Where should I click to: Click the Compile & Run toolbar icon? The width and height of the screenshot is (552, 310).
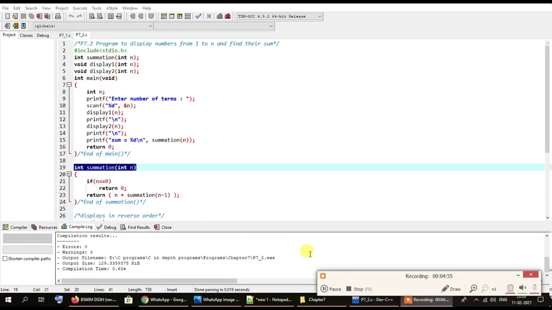[x=179, y=16]
